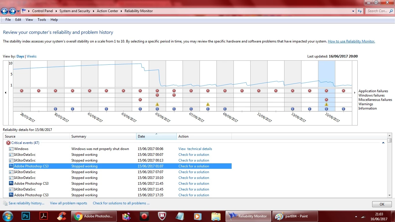The width and height of the screenshot is (395, 222).
Task: Click the application failure icon on 09/06/2017
Action: [x=225, y=91]
